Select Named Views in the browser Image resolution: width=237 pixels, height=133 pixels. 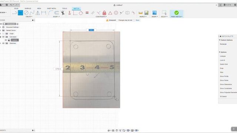pyautogui.click(x=11, y=30)
